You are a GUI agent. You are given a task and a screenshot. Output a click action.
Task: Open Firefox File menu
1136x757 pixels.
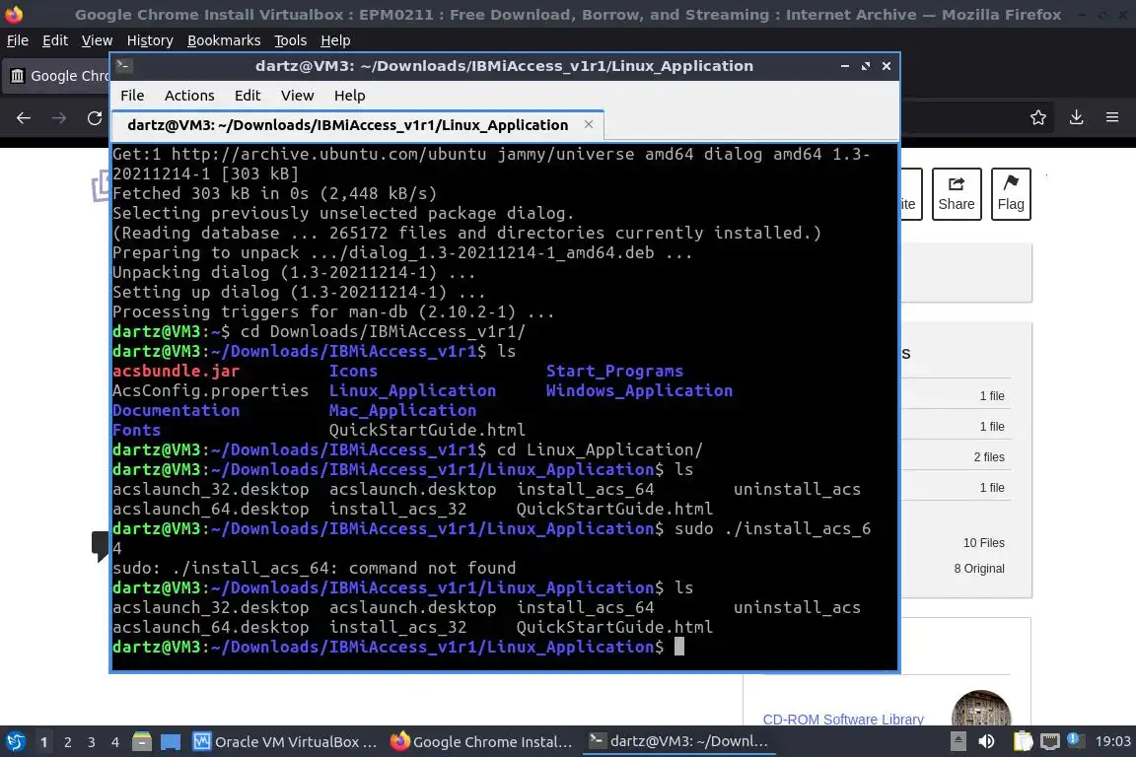pyautogui.click(x=18, y=40)
